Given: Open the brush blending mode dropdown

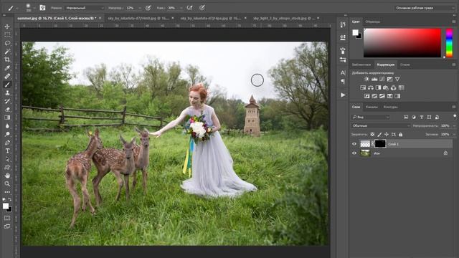Looking at the screenshot, I should click(x=85, y=8).
